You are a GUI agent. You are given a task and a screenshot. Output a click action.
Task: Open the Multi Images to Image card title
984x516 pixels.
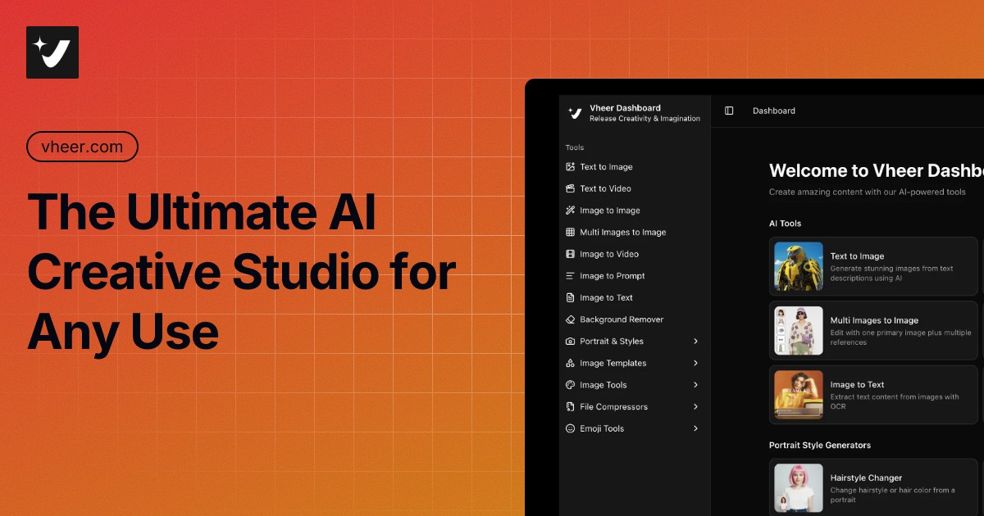(x=874, y=320)
